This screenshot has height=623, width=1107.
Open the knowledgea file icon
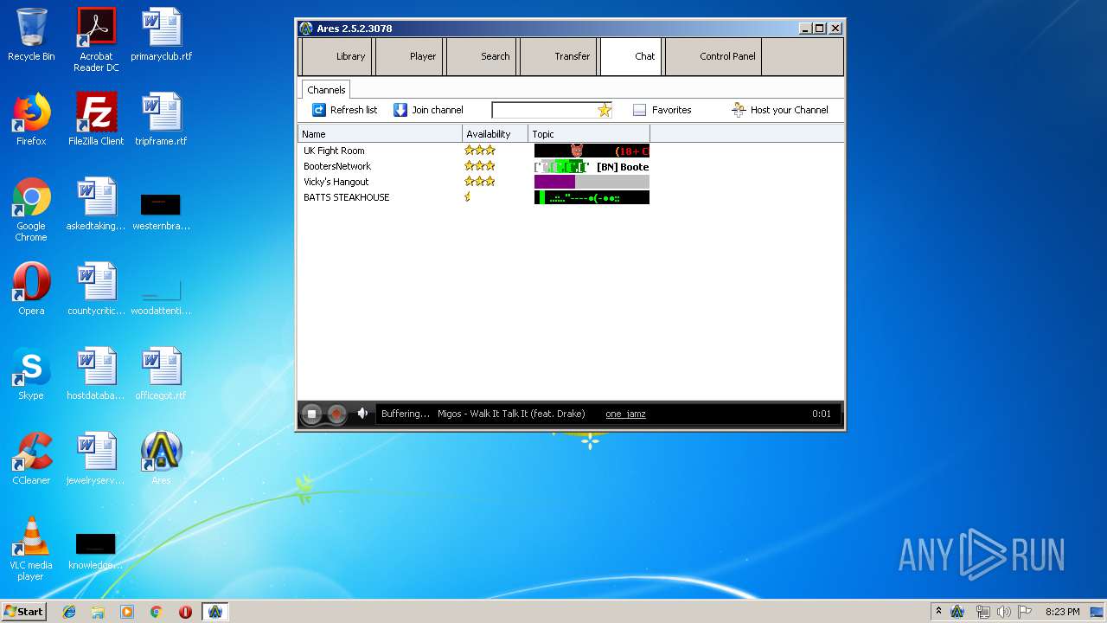[96, 551]
